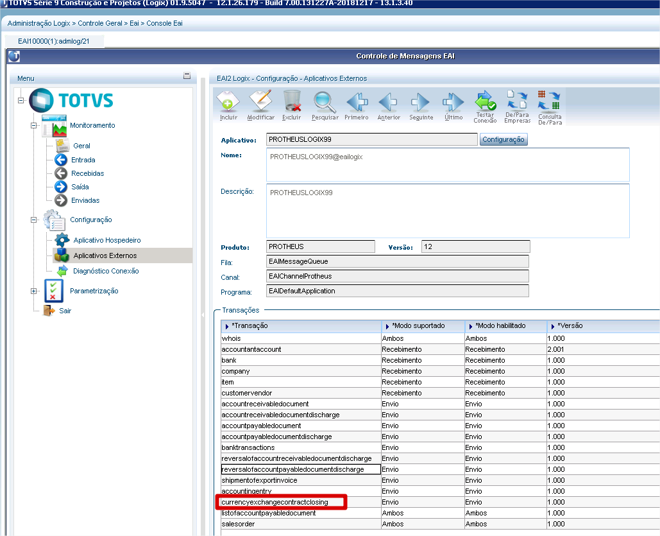Click the Monitoramento chart icon

[x=55, y=126]
